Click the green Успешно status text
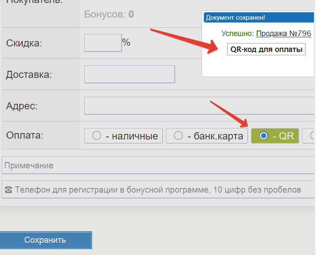The width and height of the screenshot is (316, 255). click(237, 33)
